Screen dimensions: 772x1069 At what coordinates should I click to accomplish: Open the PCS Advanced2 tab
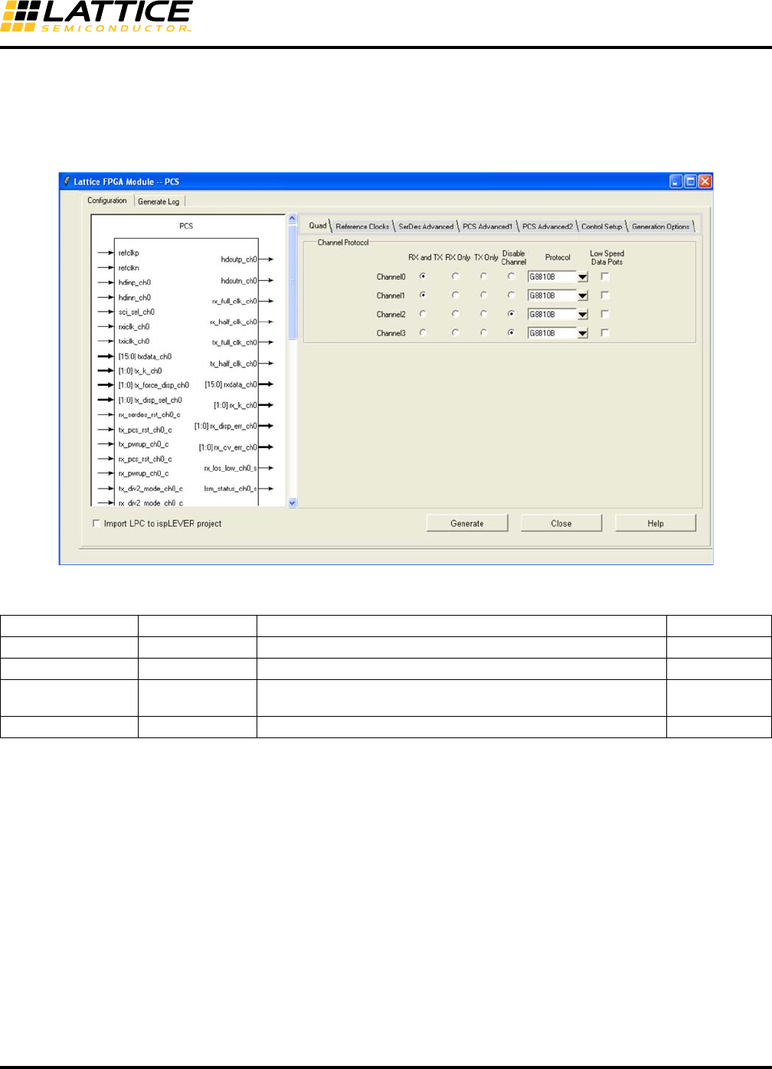click(548, 227)
